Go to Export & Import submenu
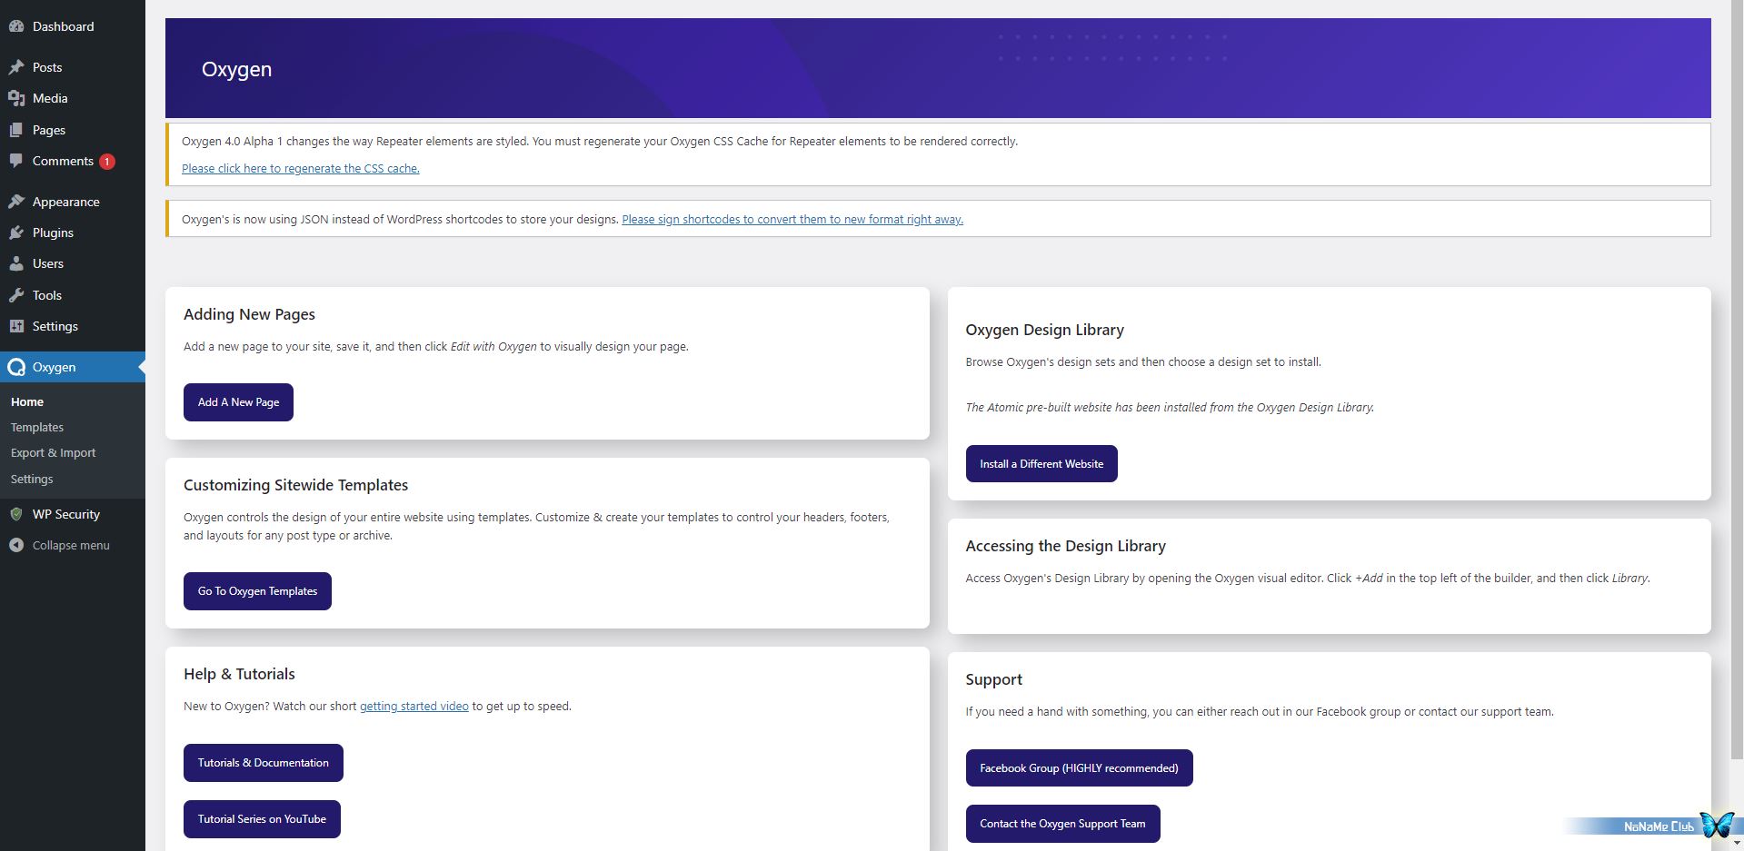 [53, 452]
